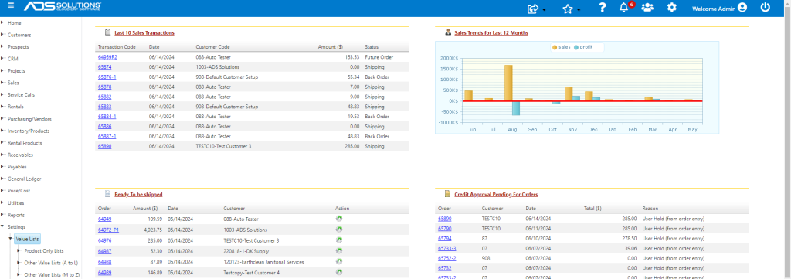Viewport: 791px width, 279px height.
Task: Open transaction 65890 link in sales list
Action: coord(104,146)
